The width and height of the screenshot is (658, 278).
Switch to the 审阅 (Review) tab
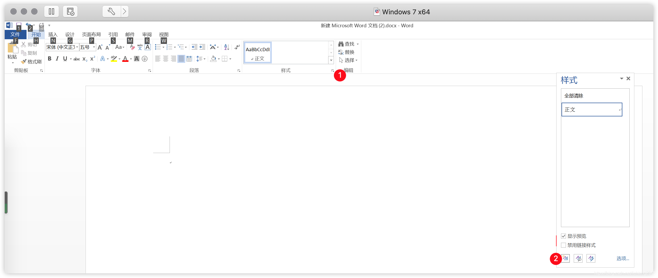coord(147,35)
